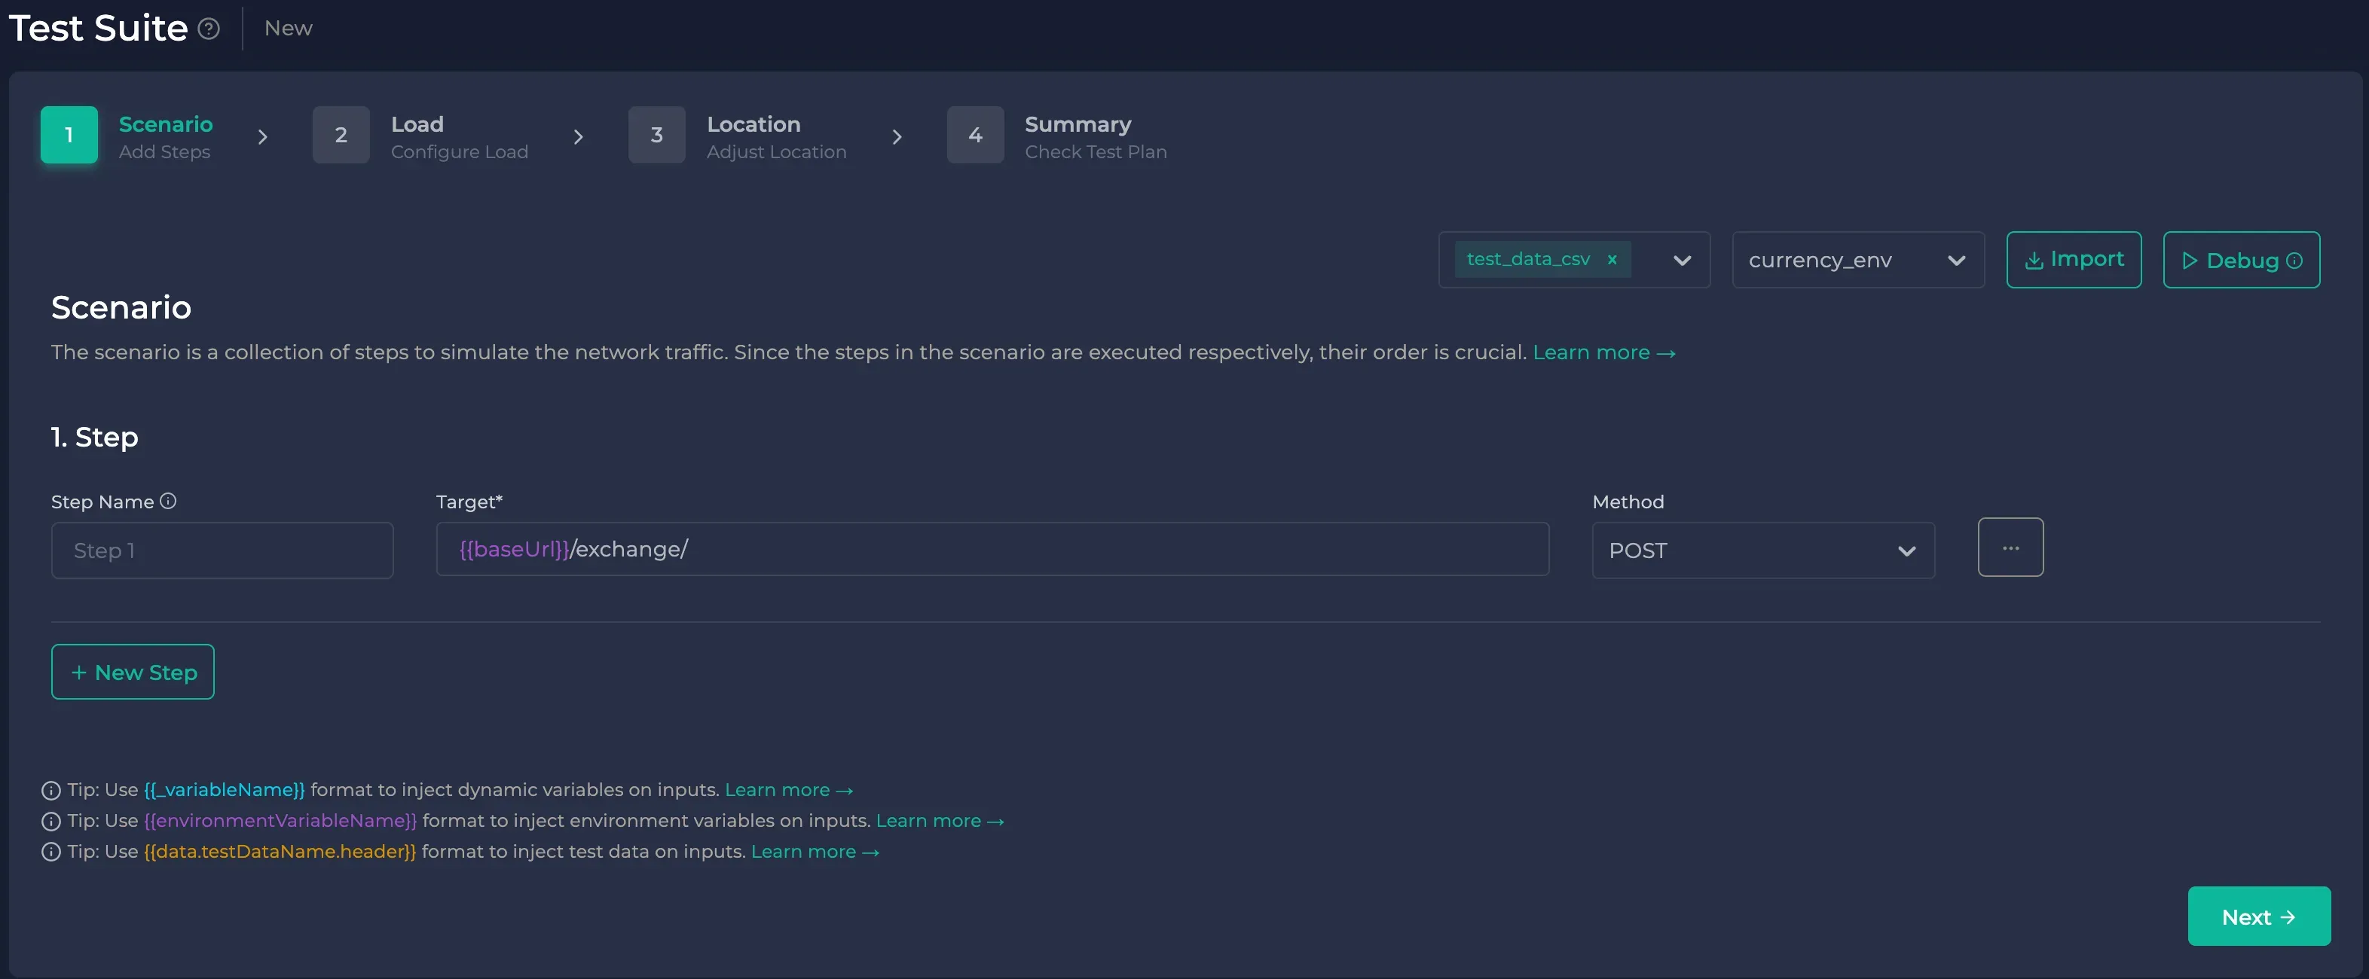
Task: Expand the test data selector dropdown
Action: (x=1682, y=260)
